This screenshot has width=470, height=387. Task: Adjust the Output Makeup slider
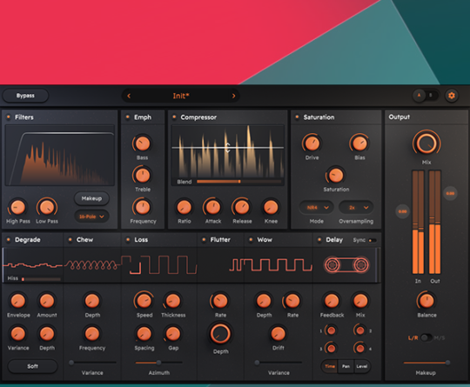pyautogui.click(x=426, y=363)
